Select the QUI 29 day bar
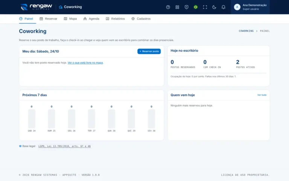This screenshot has width=289, height=181. [131, 118]
